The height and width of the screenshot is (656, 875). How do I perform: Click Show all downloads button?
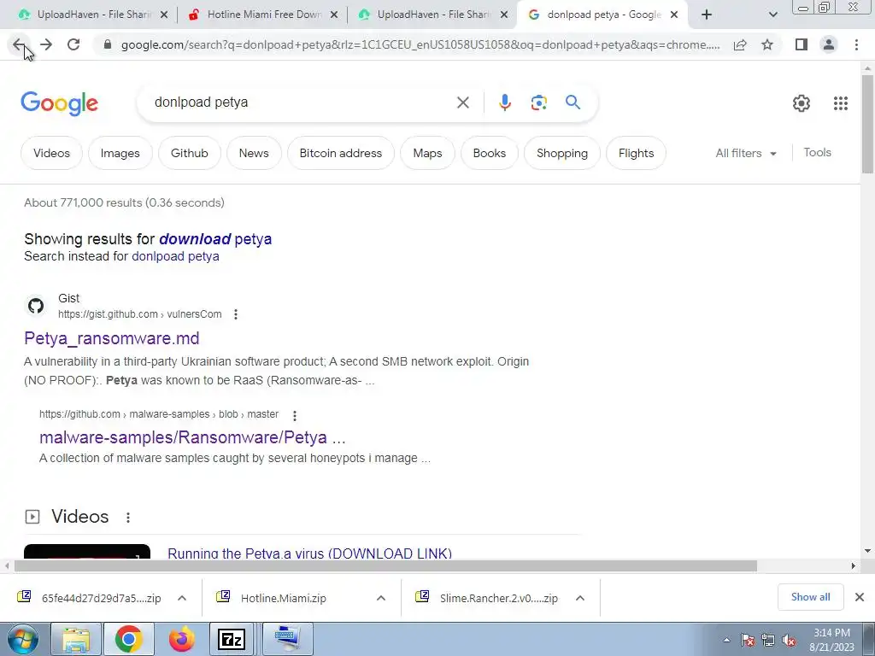pos(810,597)
